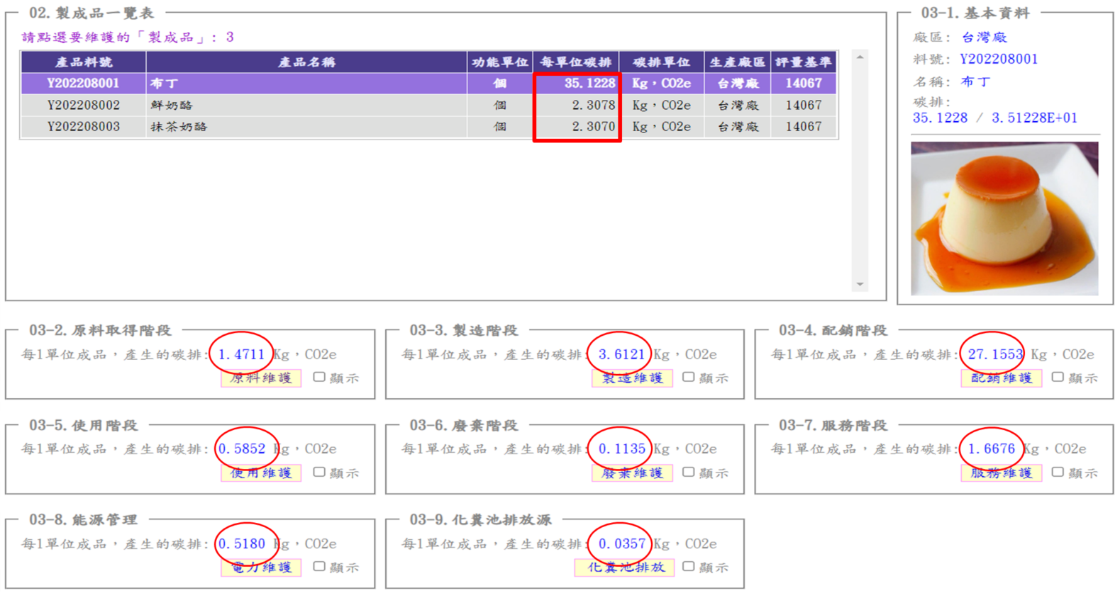Click the 每單位碳排 column header
Screen dimensions: 1120x593
click(576, 62)
